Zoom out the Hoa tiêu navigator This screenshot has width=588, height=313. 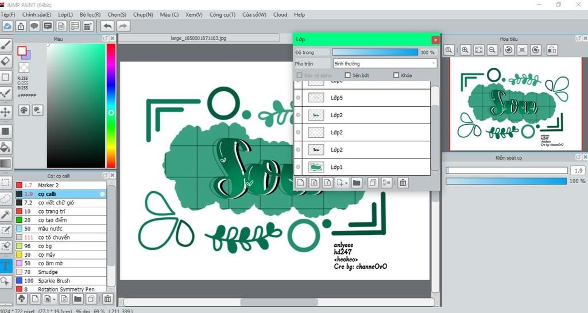click(x=492, y=50)
